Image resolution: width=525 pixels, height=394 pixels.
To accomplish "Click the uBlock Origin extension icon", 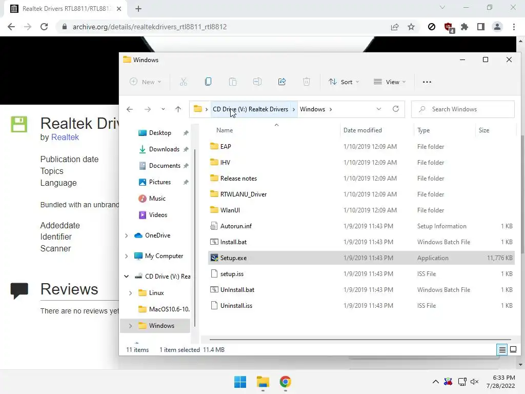I will [x=448, y=27].
